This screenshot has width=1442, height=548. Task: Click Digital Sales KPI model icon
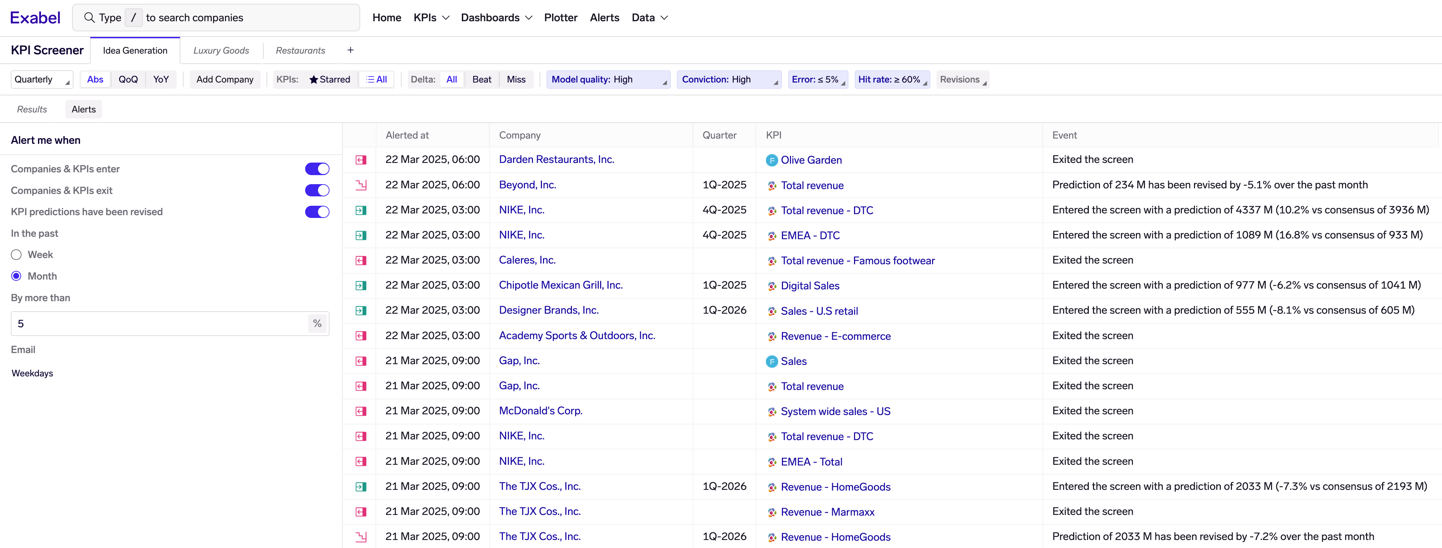pyautogui.click(x=772, y=286)
